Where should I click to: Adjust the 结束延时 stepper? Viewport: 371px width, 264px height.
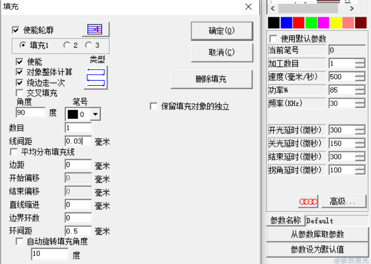click(x=360, y=156)
